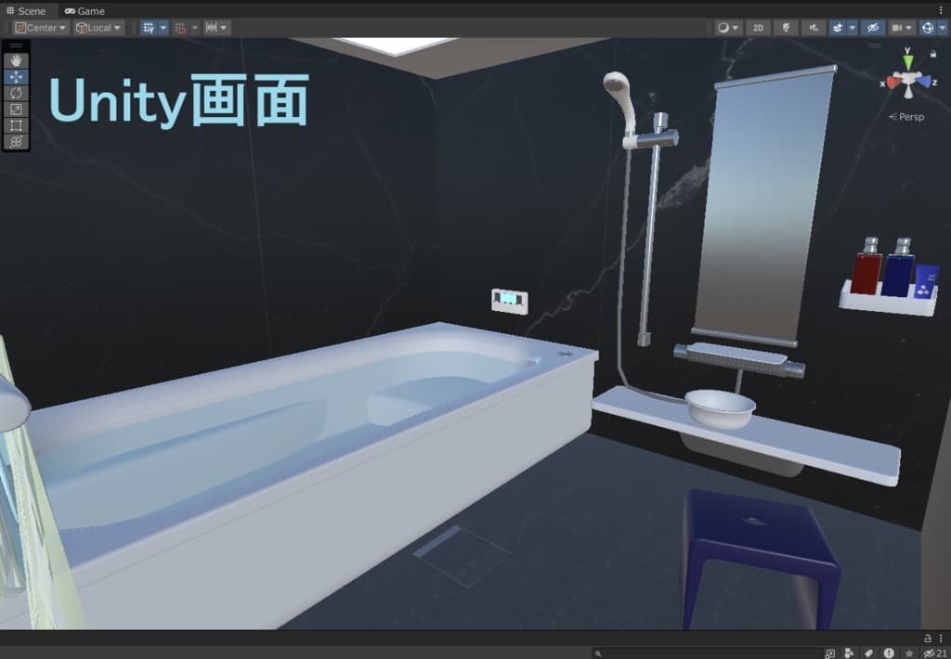Screen dimensions: 951x659
Task: Select the Rect transform tool
Action: pyautogui.click(x=16, y=125)
